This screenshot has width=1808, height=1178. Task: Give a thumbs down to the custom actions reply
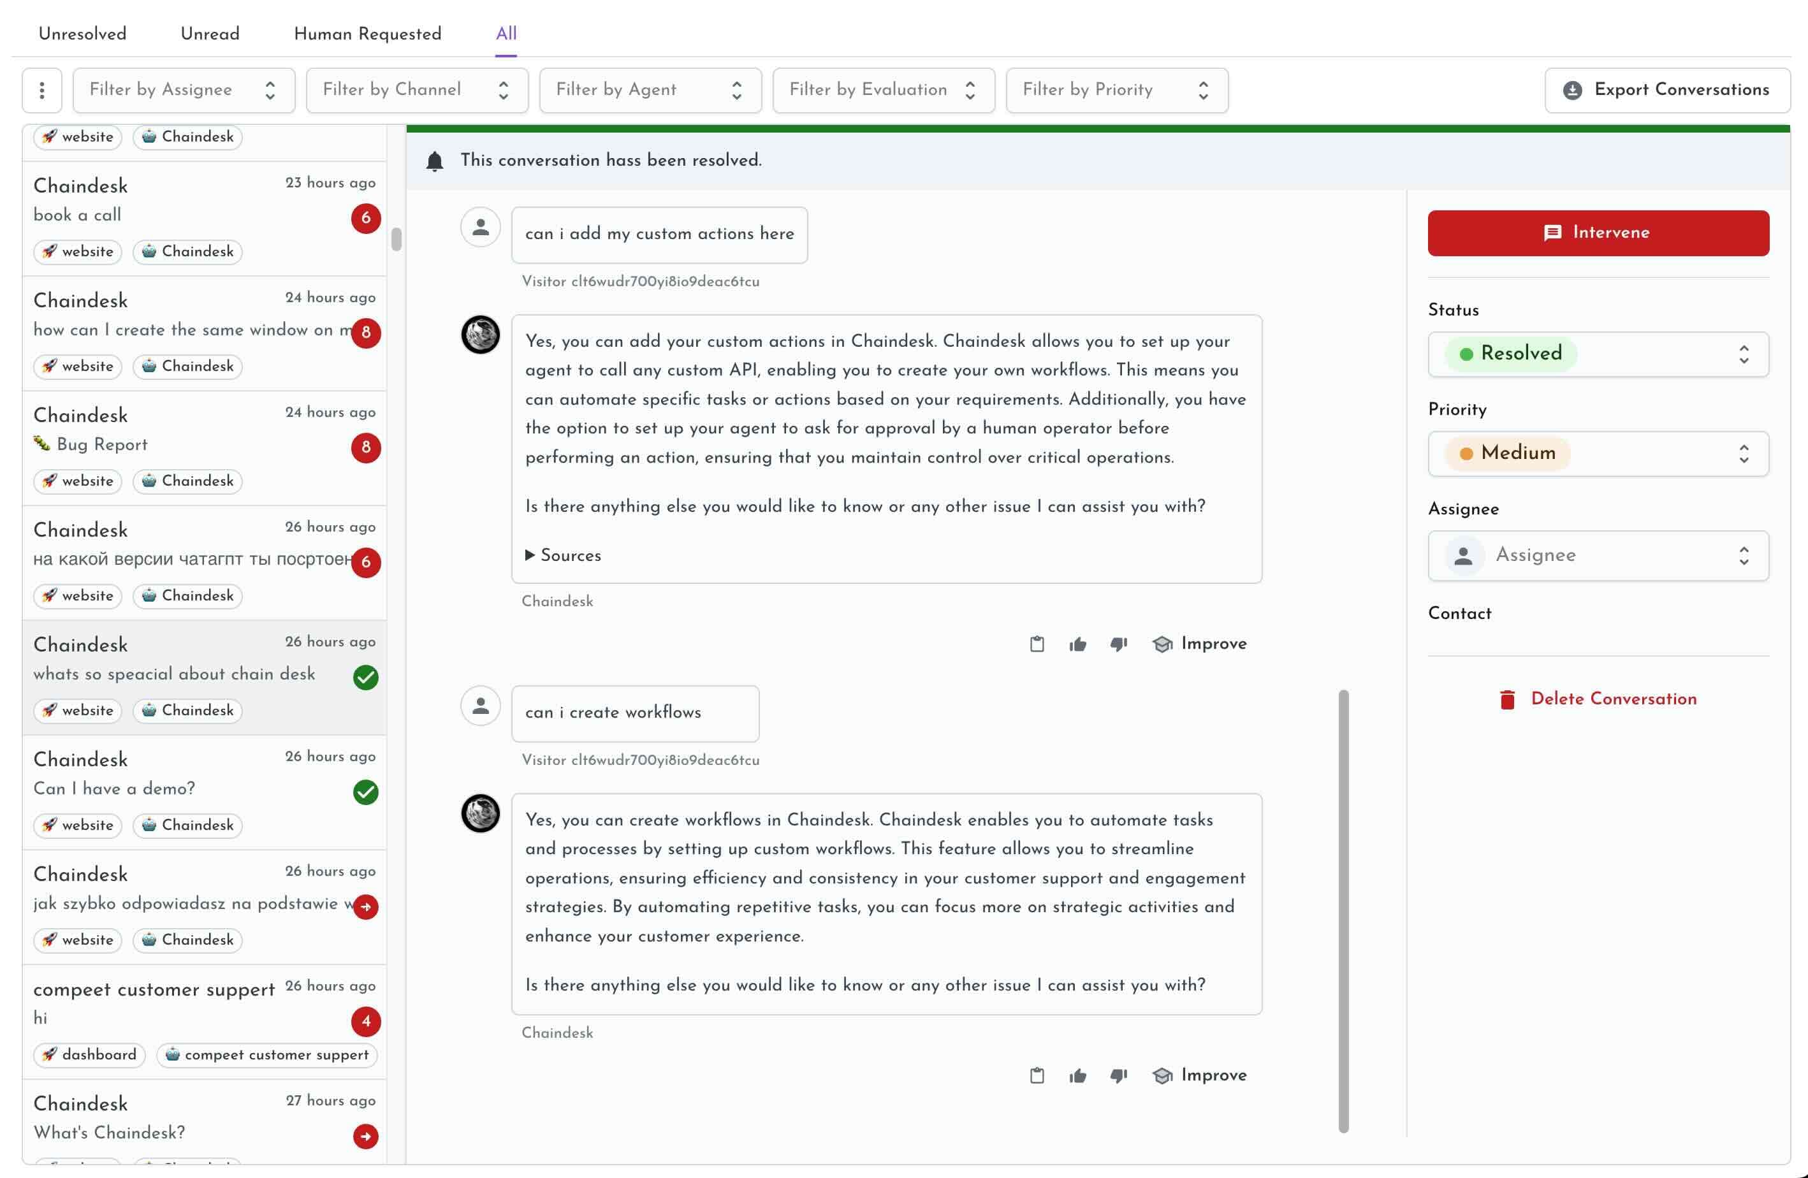(x=1118, y=643)
